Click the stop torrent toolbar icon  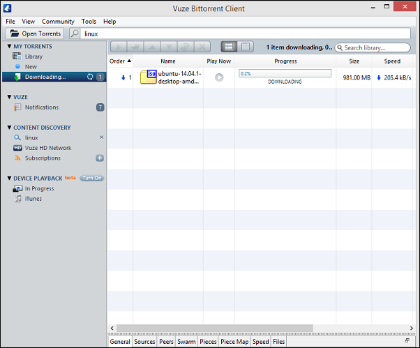coord(135,47)
